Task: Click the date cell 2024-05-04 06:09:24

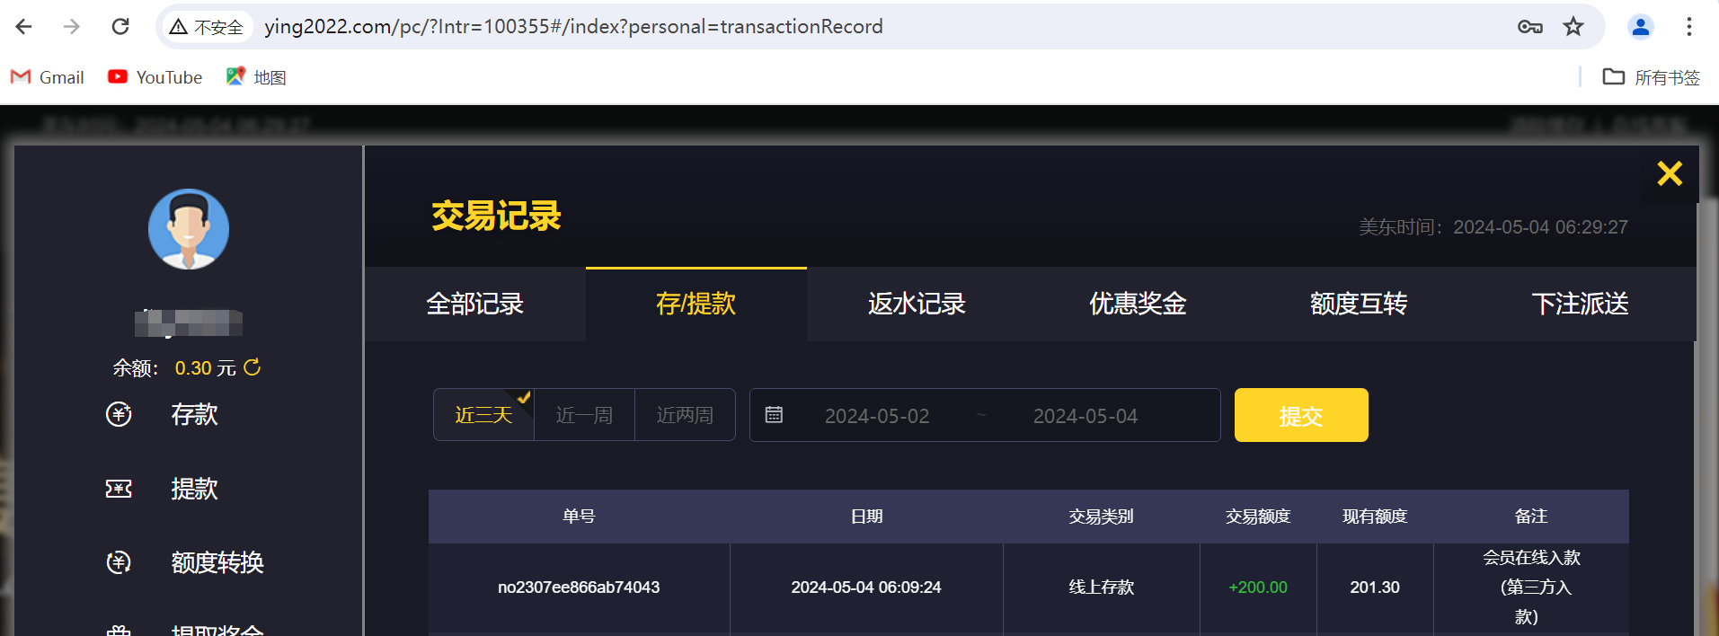Action: click(x=866, y=587)
